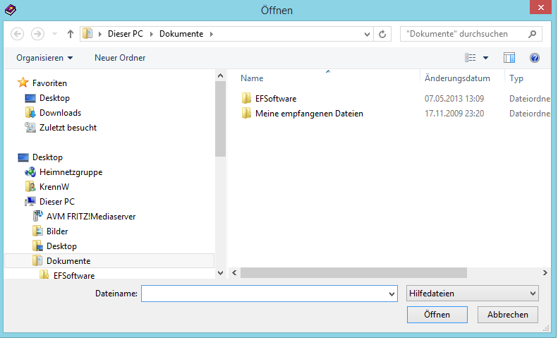558x338 pixels.
Task: Click the Up one level arrow icon
Action: coord(71,34)
